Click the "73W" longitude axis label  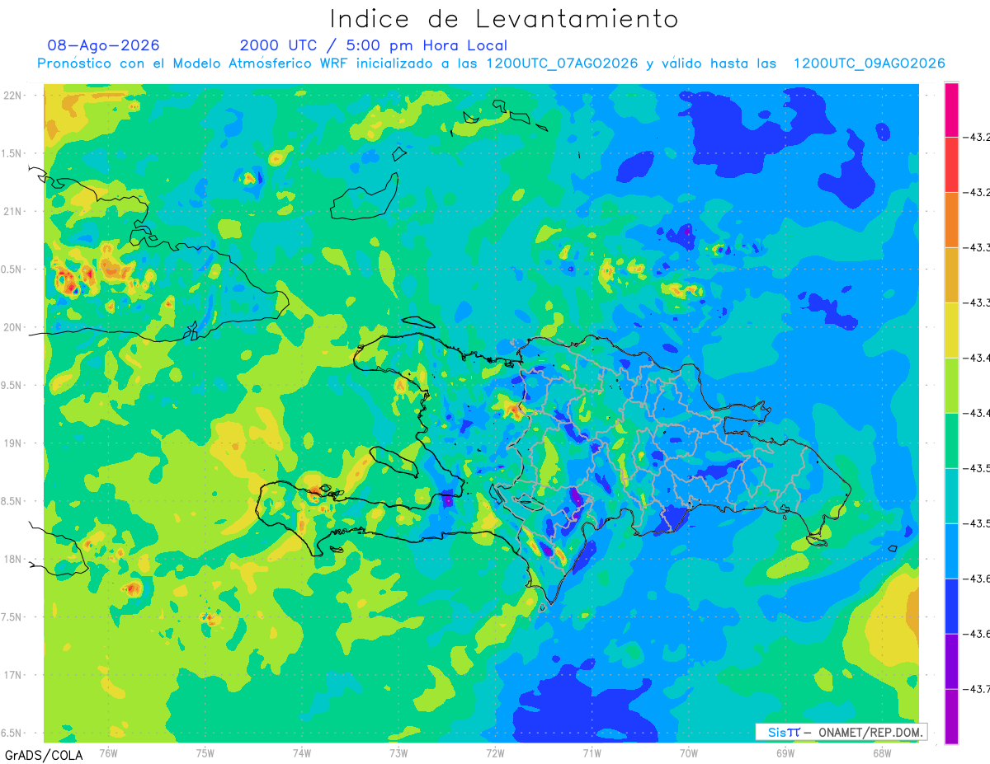(398, 752)
